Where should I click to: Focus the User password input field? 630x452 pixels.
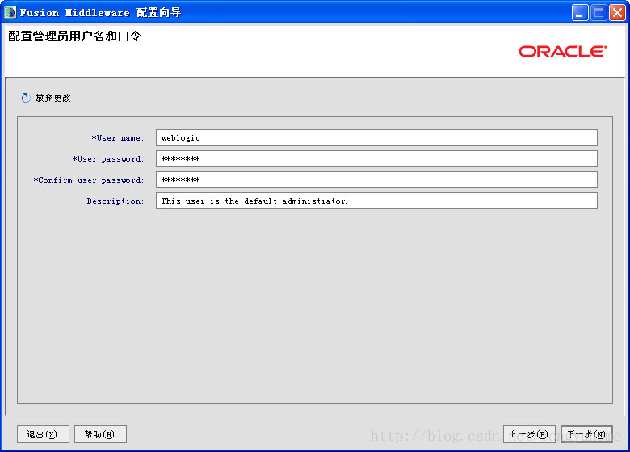pos(376,158)
